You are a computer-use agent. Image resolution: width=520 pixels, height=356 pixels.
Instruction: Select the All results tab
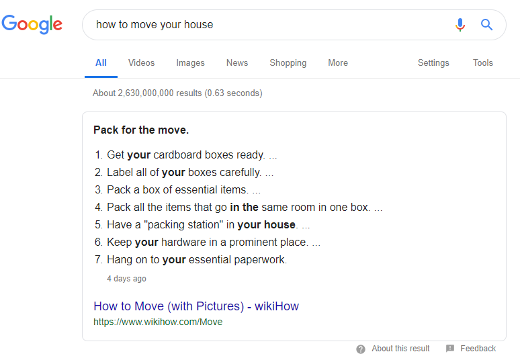[101, 63]
